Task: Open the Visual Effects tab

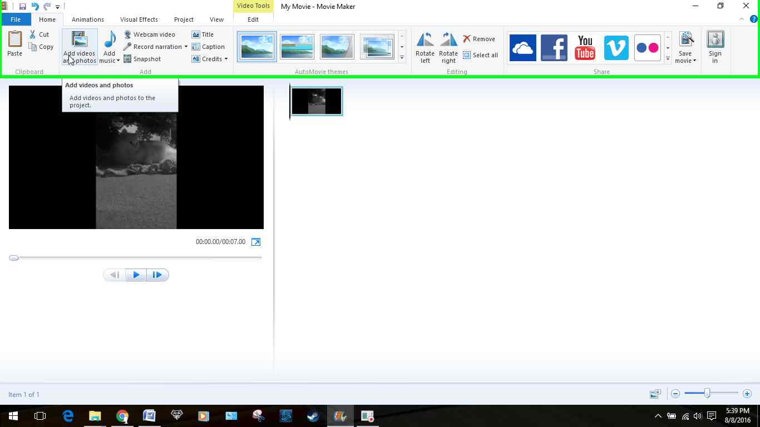Action: (139, 19)
